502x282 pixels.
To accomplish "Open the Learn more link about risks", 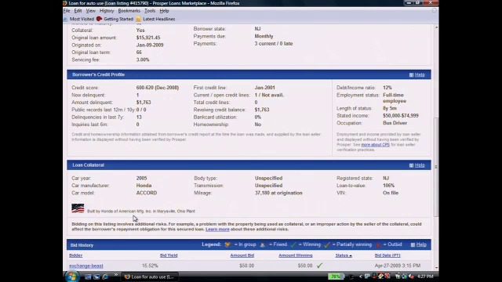I will [217, 230].
